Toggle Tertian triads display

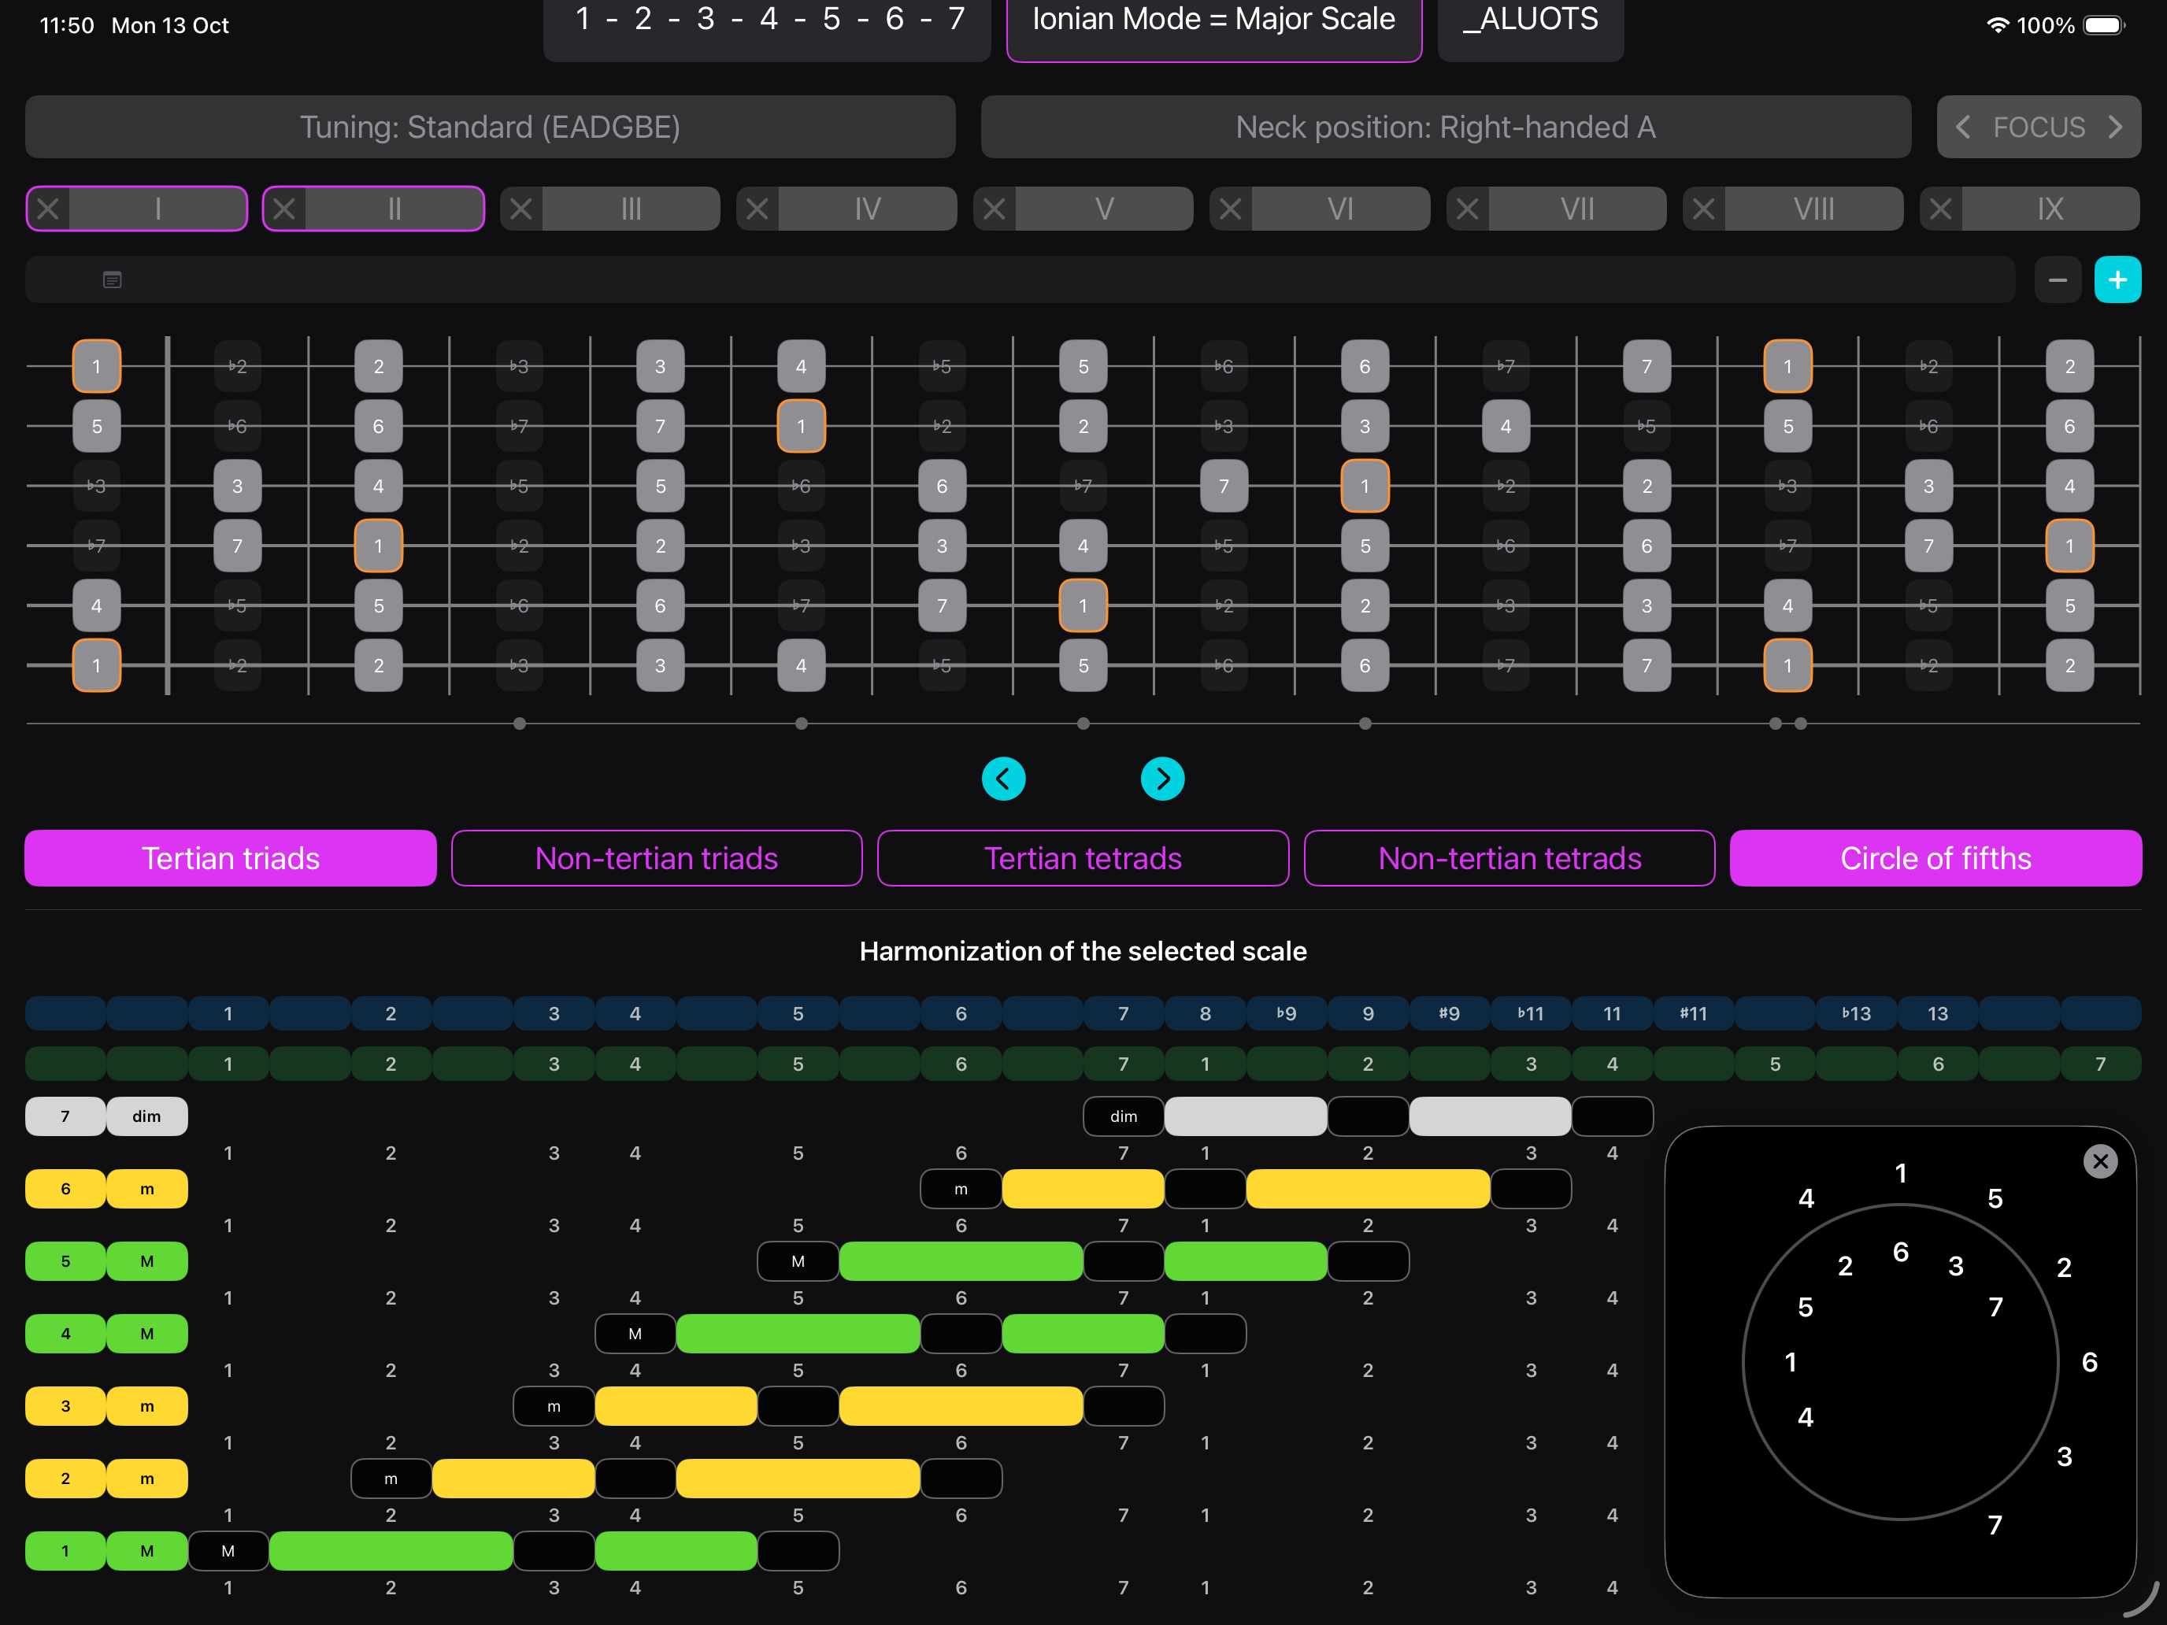[x=230, y=858]
